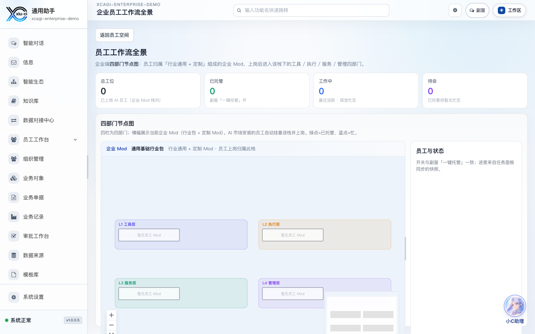Click the zoom out minus control
Viewport: 535px width, 334px height.
[111, 325]
